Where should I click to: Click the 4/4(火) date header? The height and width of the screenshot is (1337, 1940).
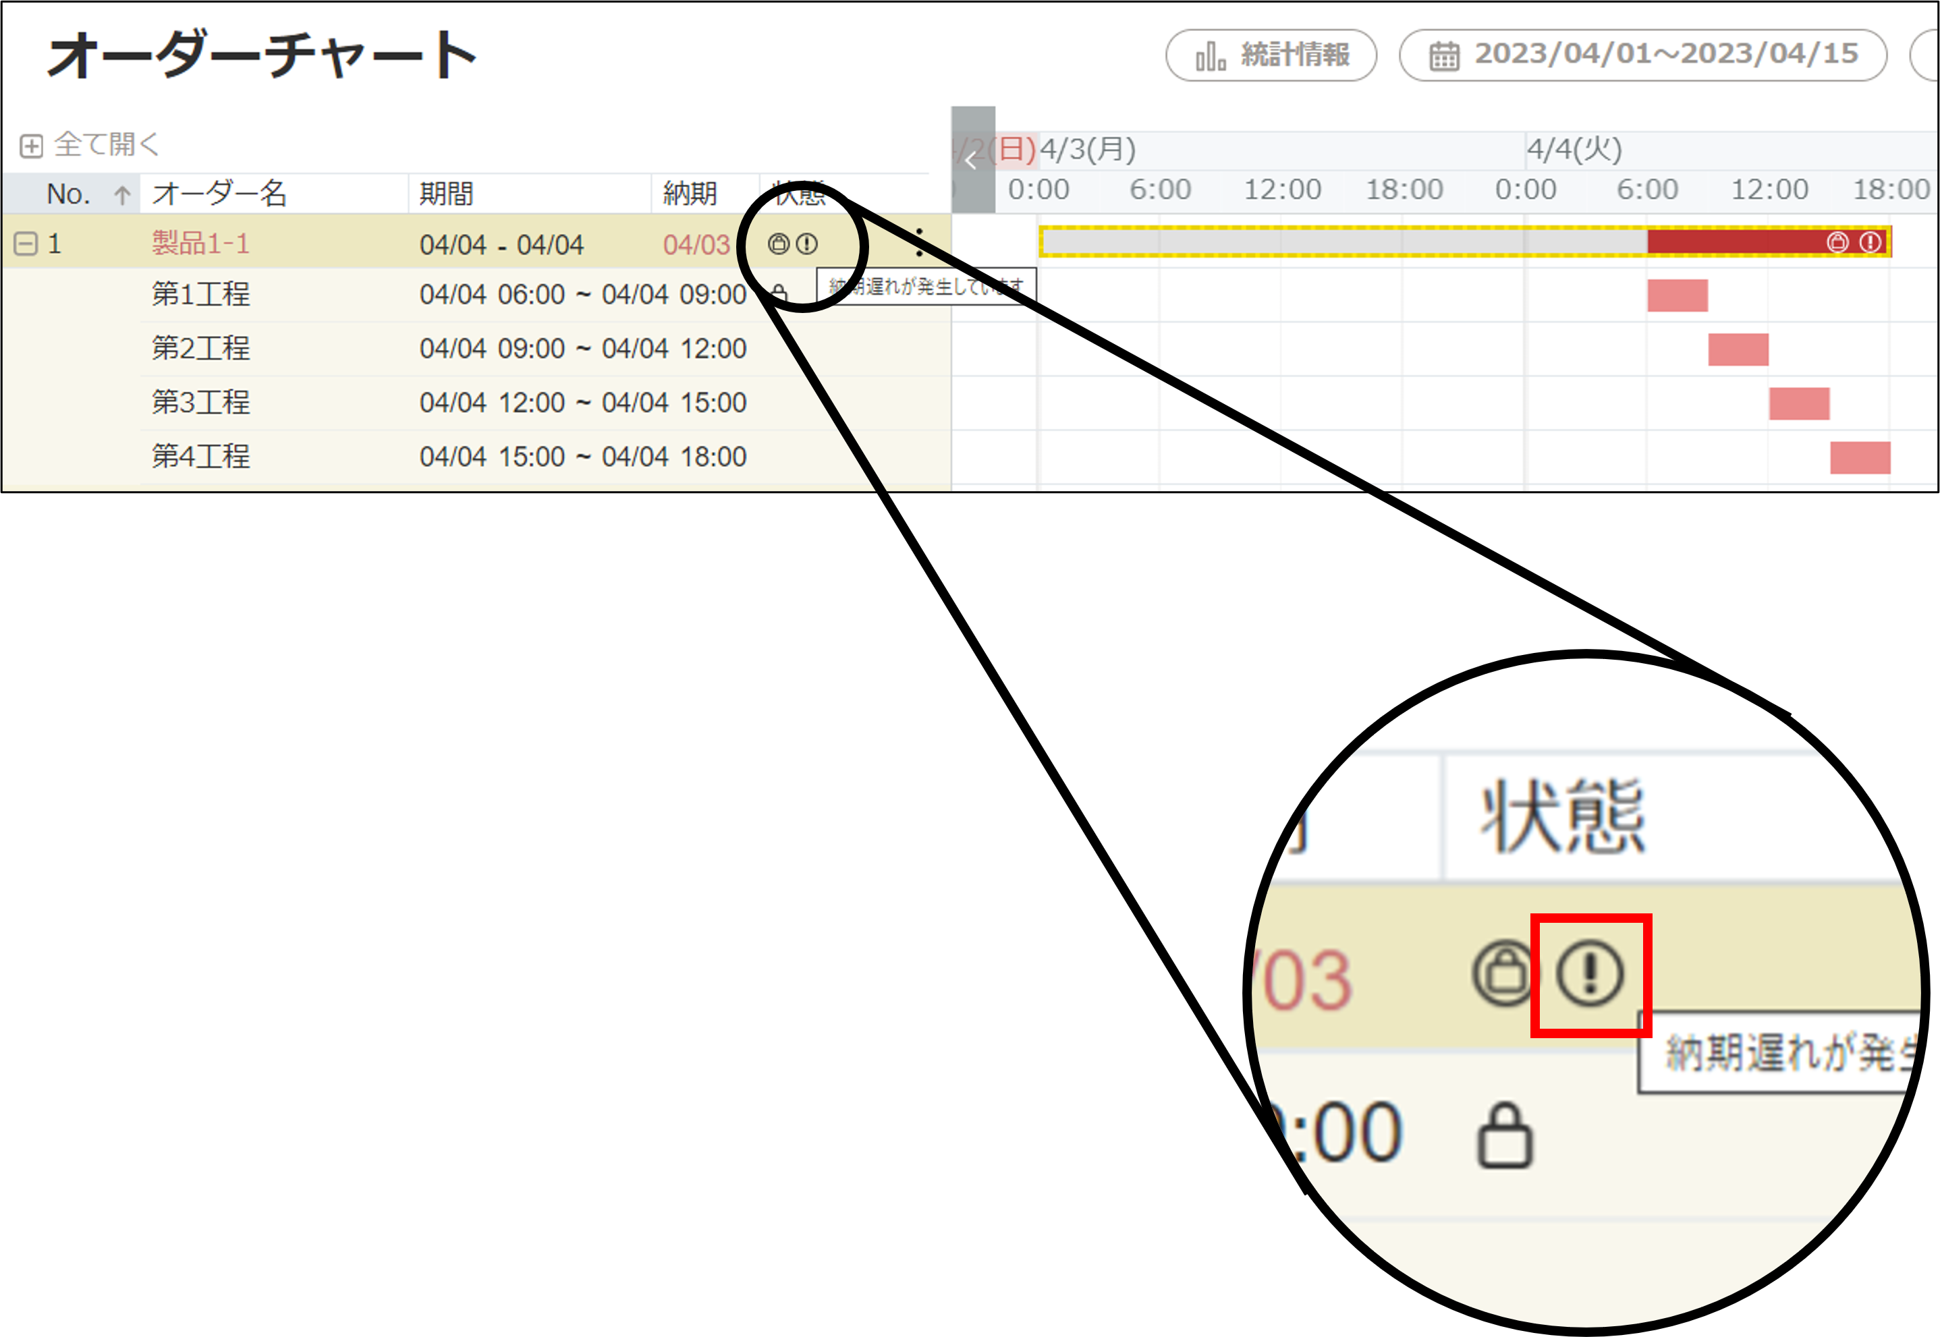(1575, 149)
